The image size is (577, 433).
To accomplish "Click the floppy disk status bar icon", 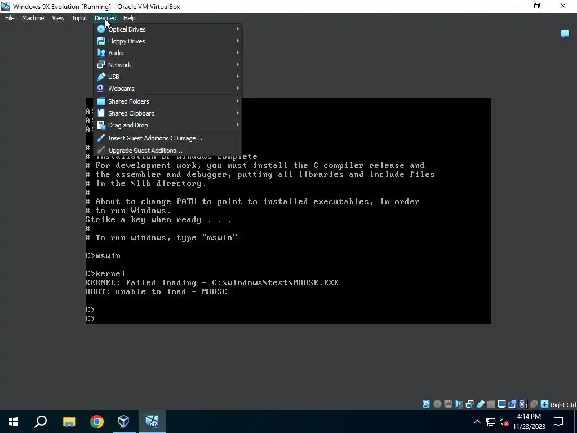I will pyautogui.click(x=448, y=404).
